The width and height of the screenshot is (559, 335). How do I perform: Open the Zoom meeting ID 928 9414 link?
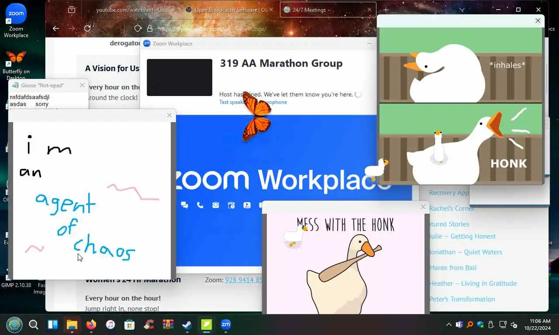pos(244,280)
